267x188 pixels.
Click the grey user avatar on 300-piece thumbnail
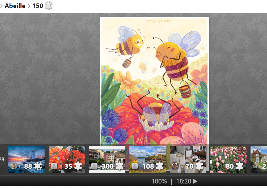[x=94, y=166]
